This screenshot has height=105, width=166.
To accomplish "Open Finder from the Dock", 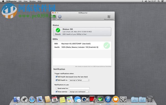I will 17,99.
